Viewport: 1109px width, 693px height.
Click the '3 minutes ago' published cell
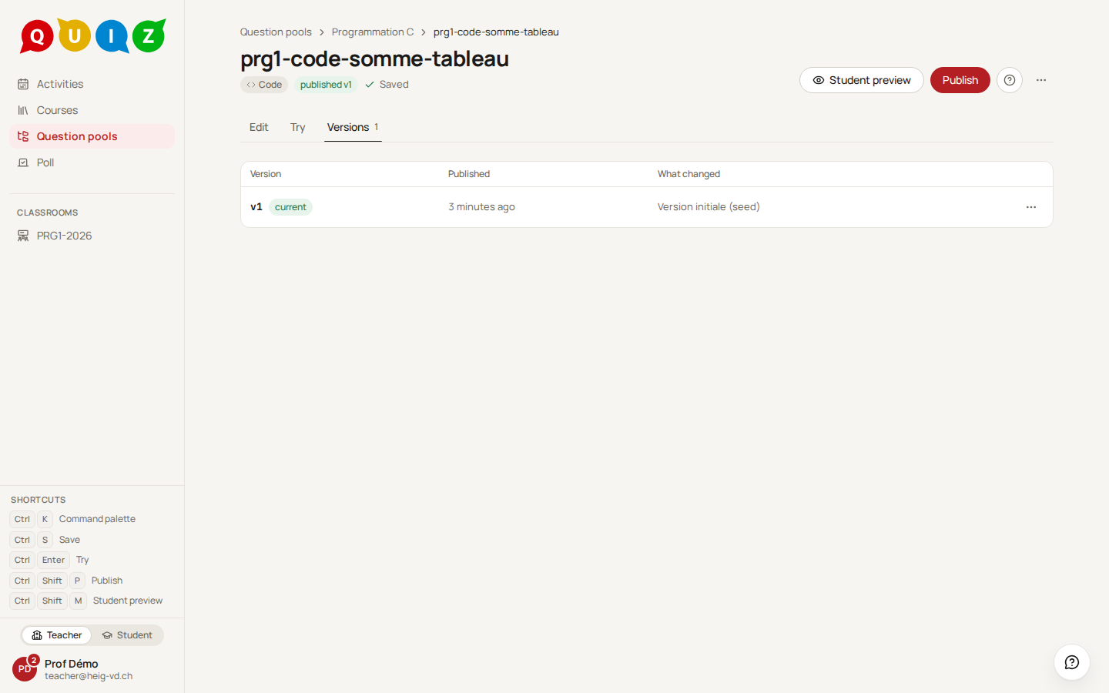(482, 206)
